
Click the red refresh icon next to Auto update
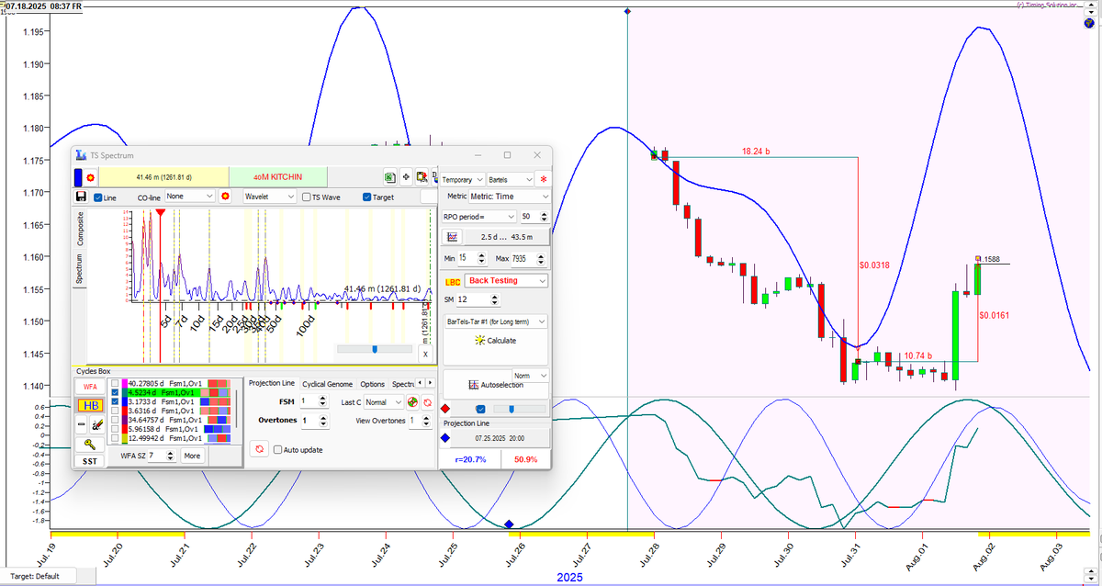tap(259, 448)
